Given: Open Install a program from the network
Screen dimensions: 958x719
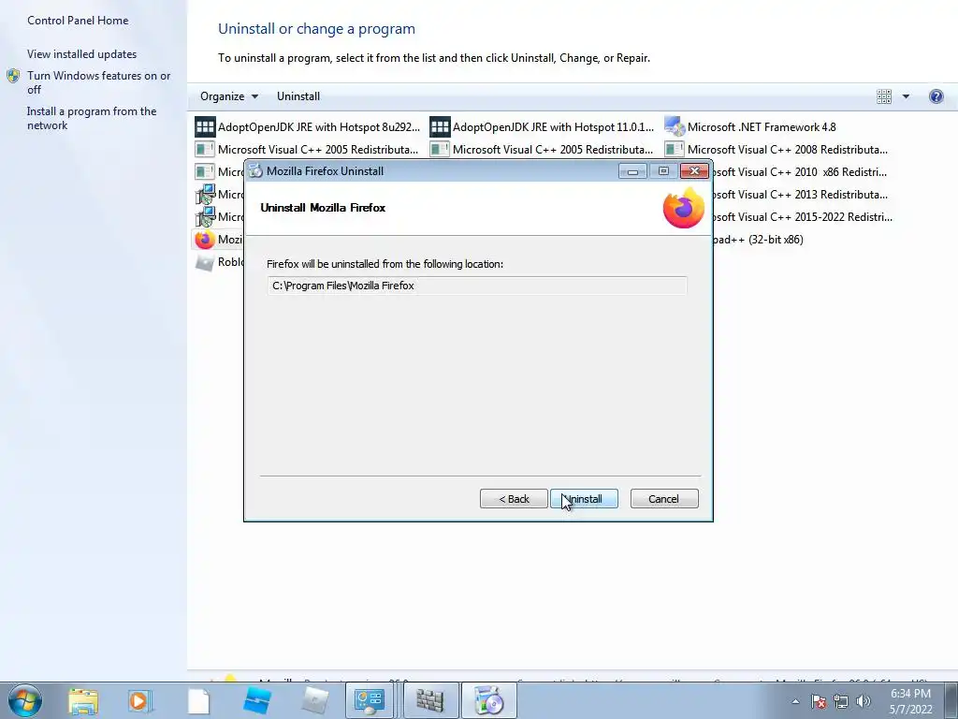Looking at the screenshot, I should click(x=92, y=118).
